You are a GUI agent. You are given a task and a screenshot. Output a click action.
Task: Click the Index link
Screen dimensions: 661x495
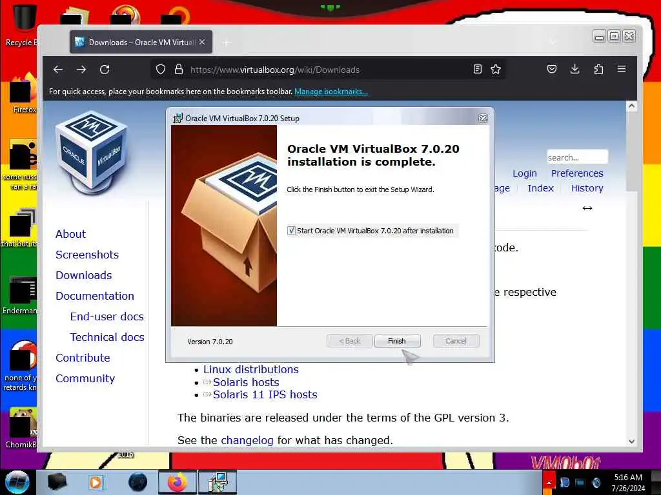click(540, 188)
